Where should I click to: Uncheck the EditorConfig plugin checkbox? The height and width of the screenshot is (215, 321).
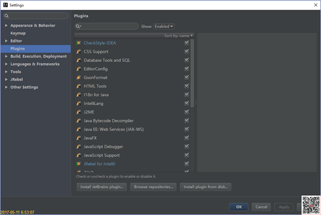187,68
